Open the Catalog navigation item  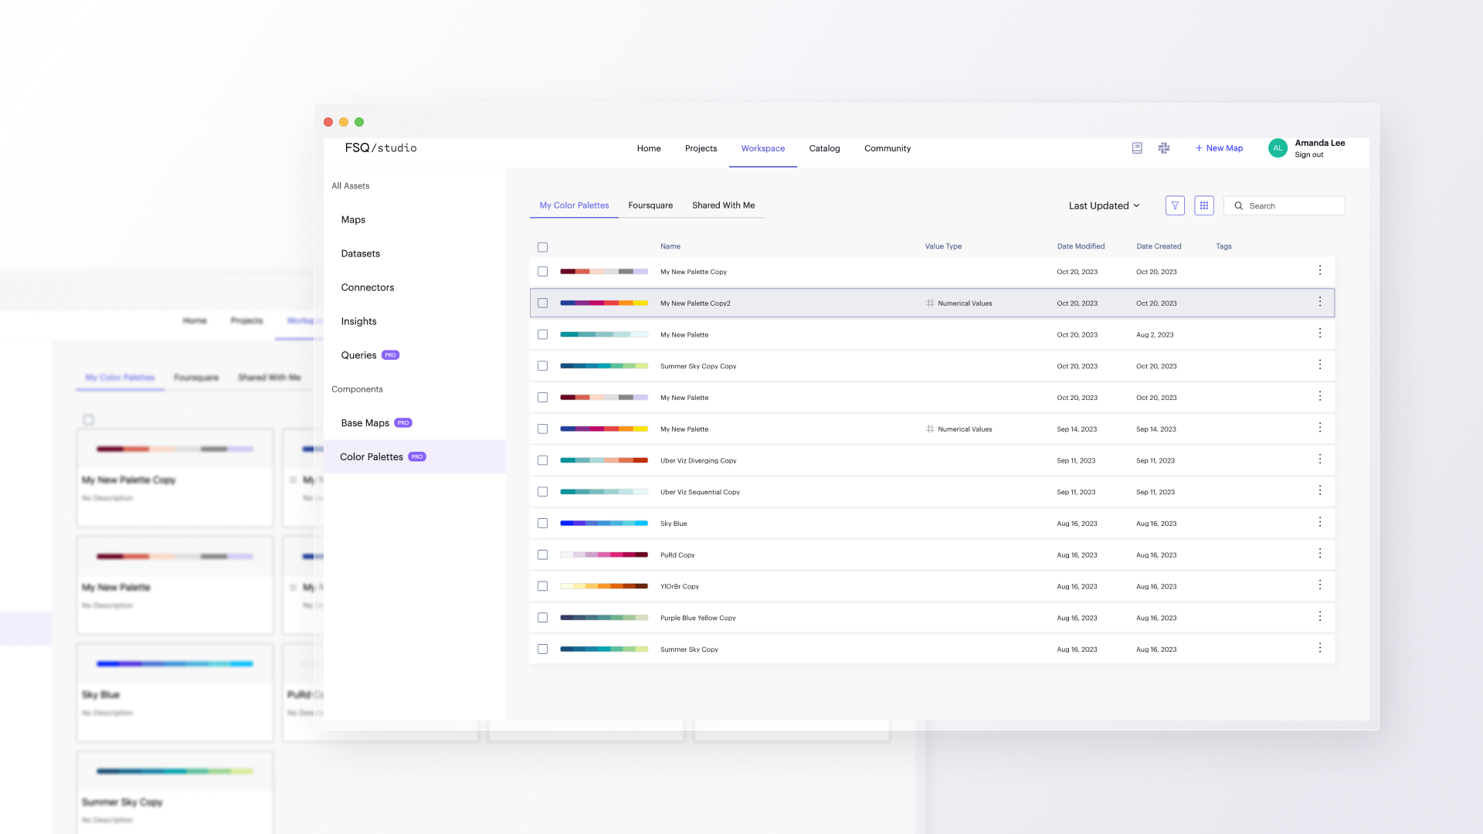(824, 148)
